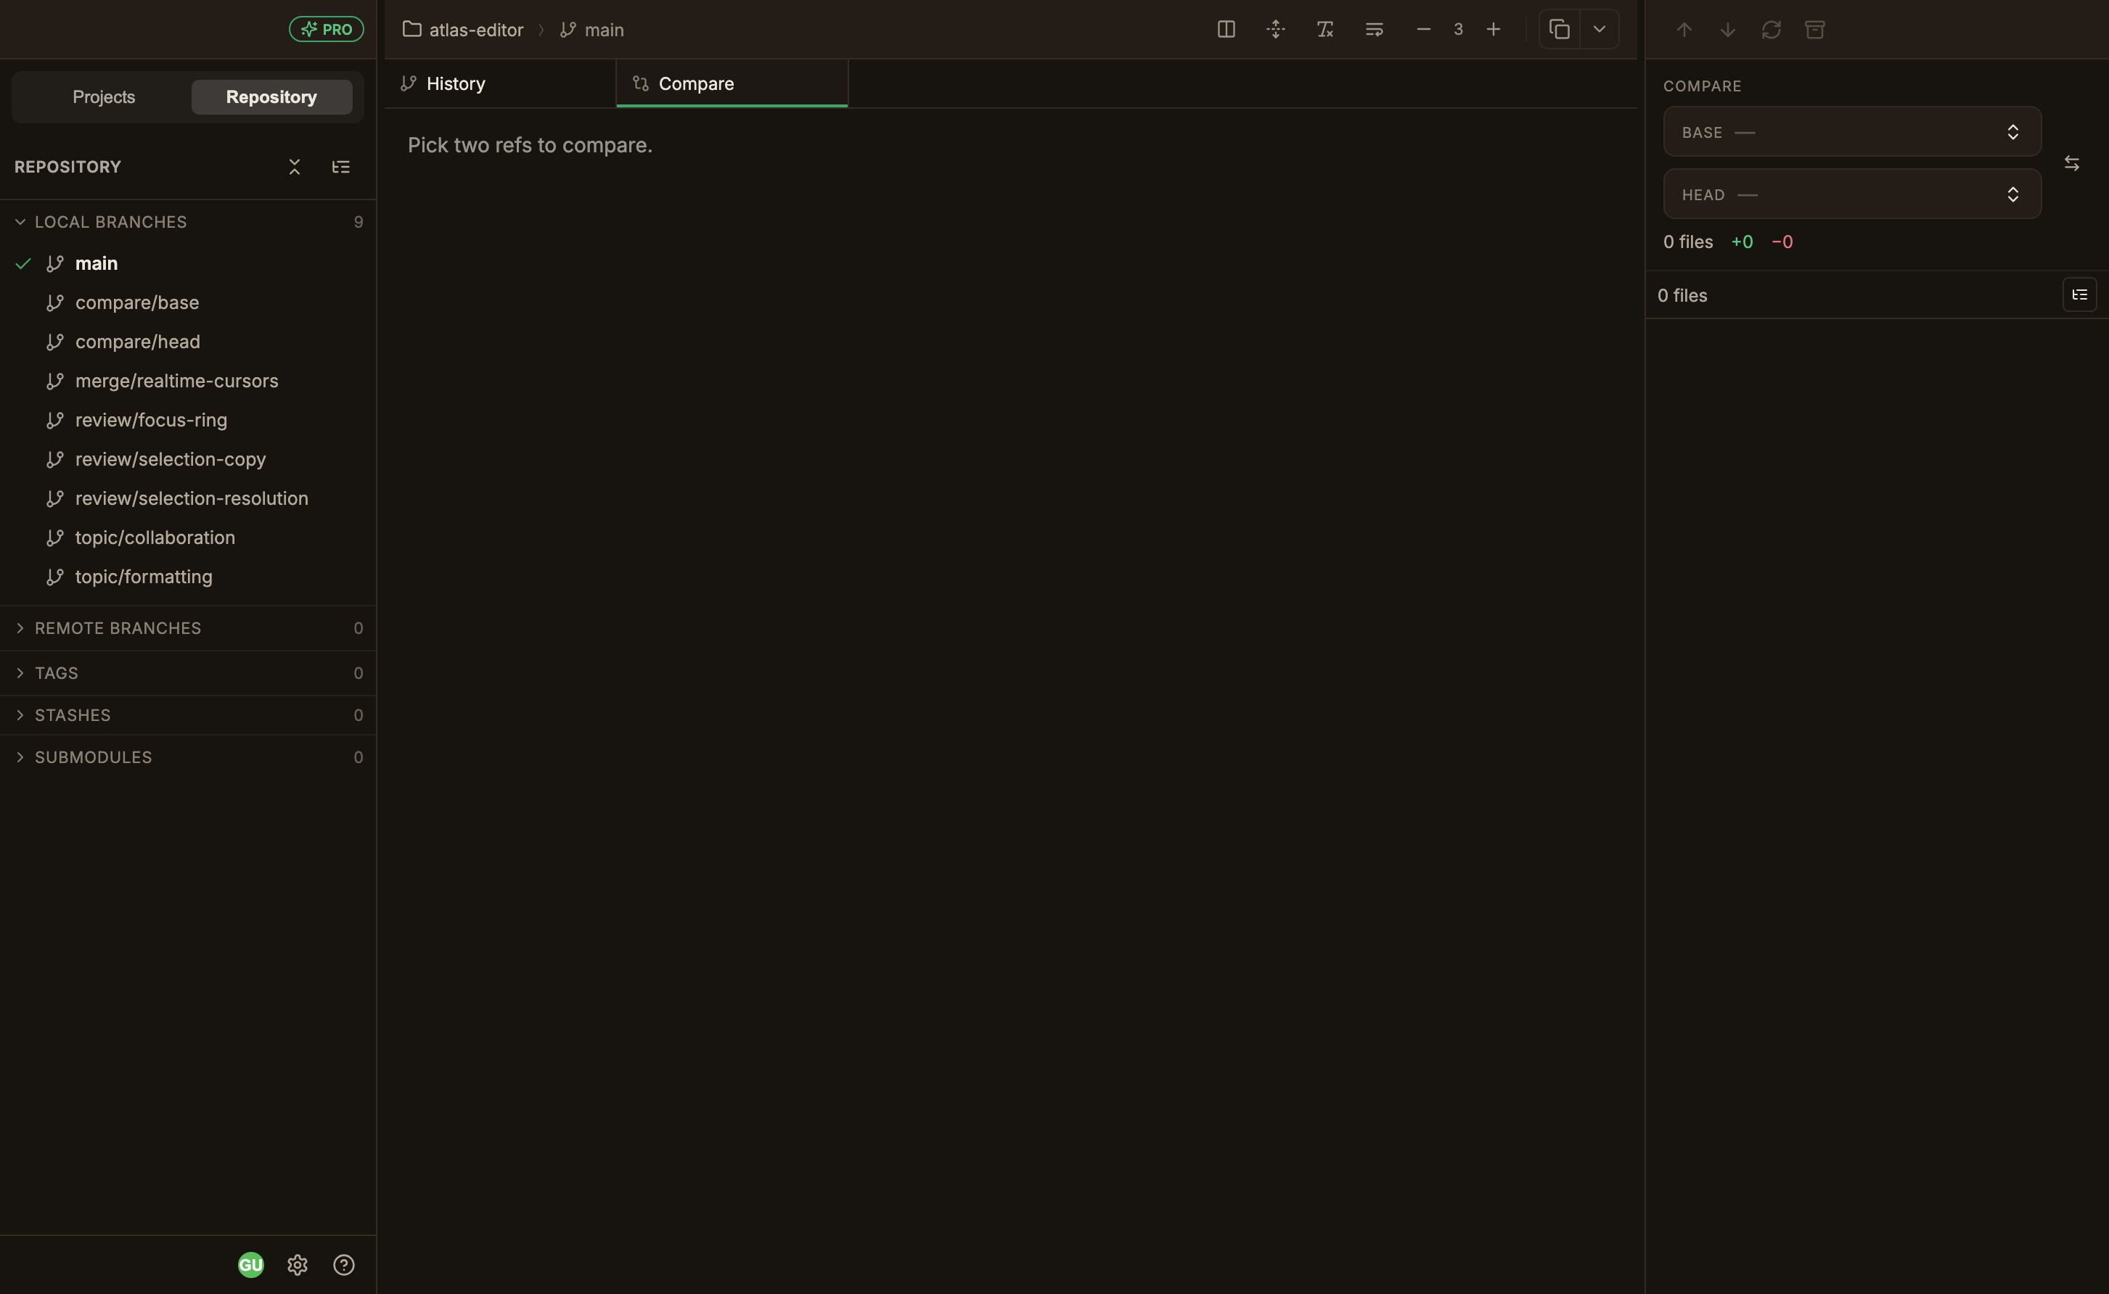This screenshot has width=2109, height=1294.
Task: Click the copy windows icon
Action: pyautogui.click(x=1560, y=29)
